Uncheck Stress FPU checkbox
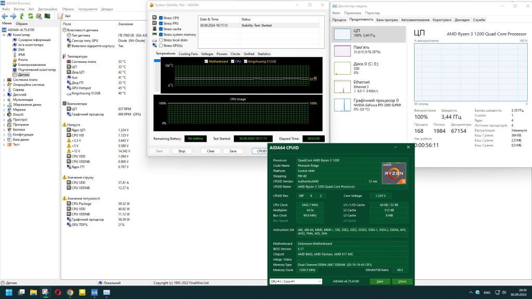This screenshot has height=299, width=532. click(161, 23)
